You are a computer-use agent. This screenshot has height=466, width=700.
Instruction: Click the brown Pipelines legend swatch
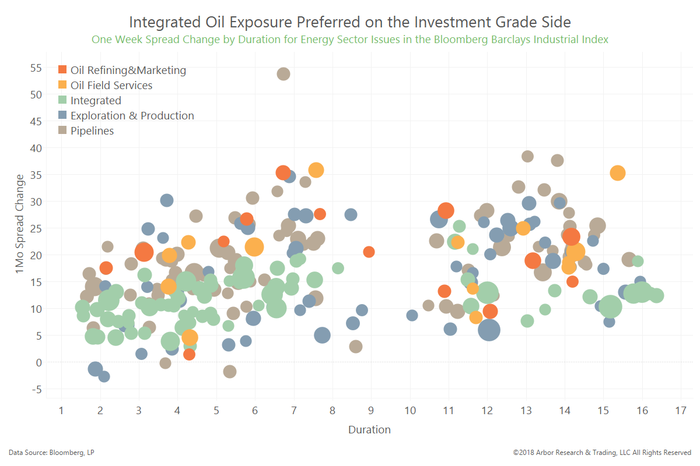pyautogui.click(x=63, y=130)
